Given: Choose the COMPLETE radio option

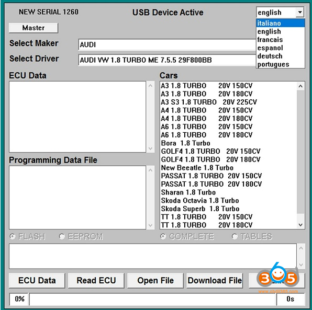Looking at the screenshot, I should tap(163, 236).
